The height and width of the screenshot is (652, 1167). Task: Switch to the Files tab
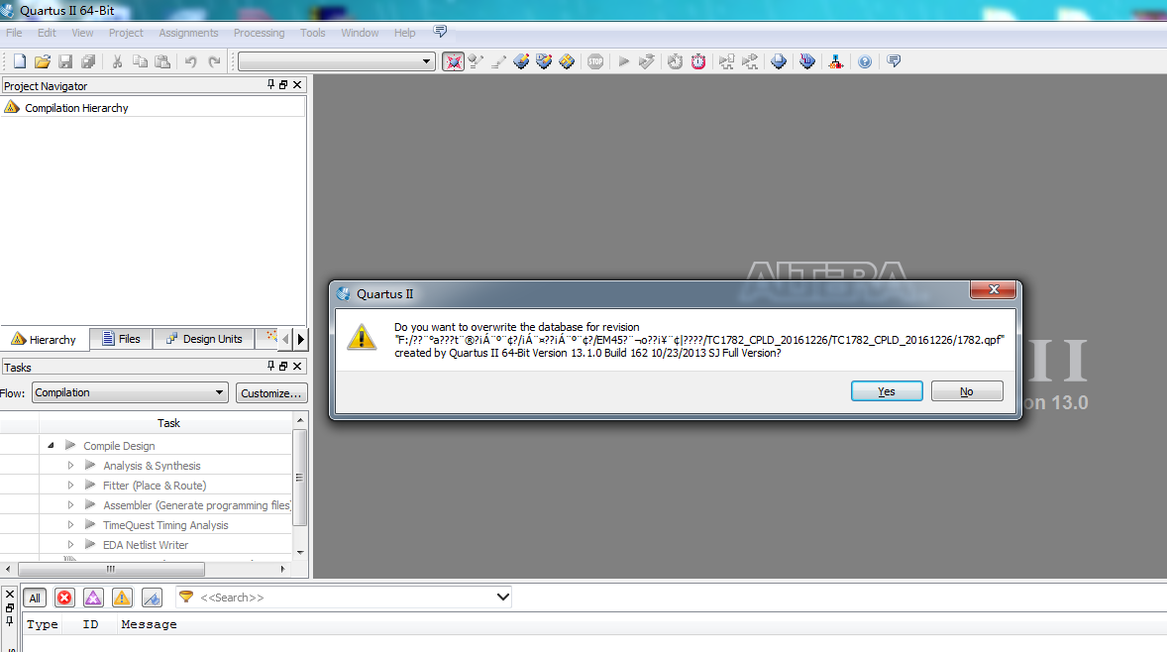click(121, 339)
